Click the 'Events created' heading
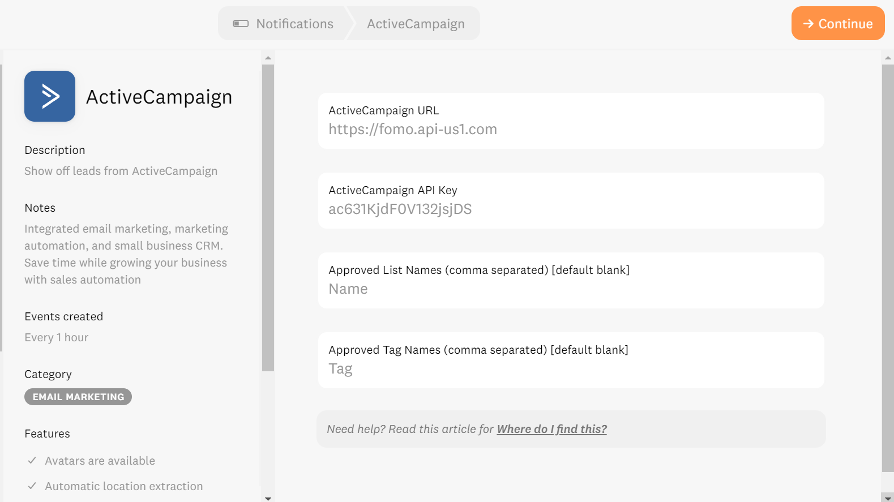This screenshot has height=502, width=894. coord(64,316)
